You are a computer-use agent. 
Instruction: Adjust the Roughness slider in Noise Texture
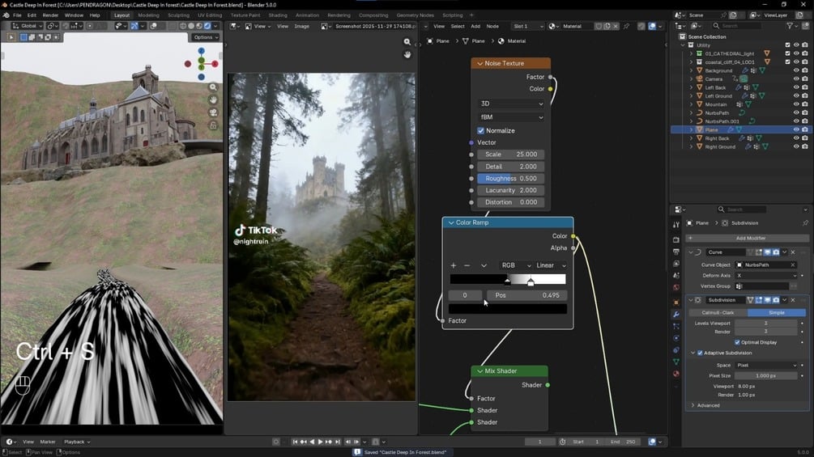511,178
